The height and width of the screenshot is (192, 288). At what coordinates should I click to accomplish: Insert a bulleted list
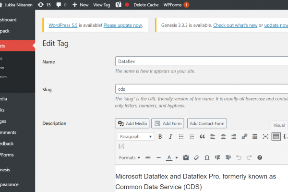[181, 136]
